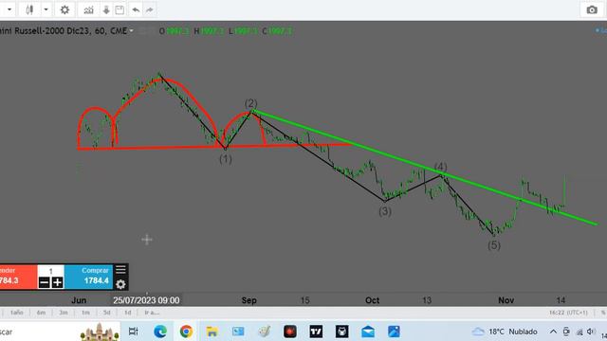607x341 pixels.
Task: Select the 6m time range
Action: tap(41, 313)
